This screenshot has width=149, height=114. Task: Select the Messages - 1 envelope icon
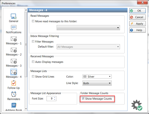pyautogui.click(x=14, y=39)
